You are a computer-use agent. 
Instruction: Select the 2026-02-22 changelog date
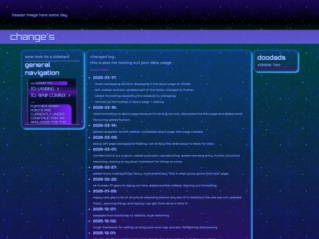click(x=105, y=179)
